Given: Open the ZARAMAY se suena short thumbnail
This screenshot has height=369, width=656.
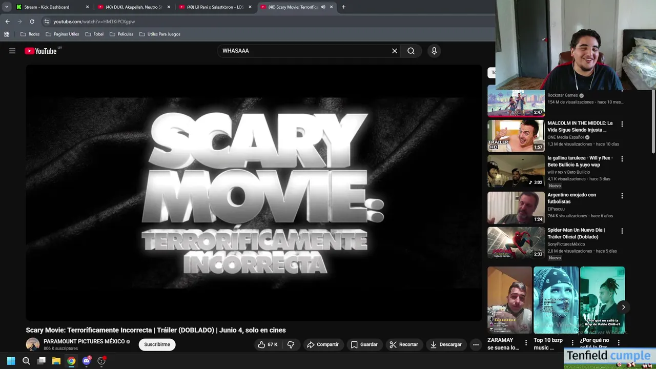Looking at the screenshot, I should (509, 300).
